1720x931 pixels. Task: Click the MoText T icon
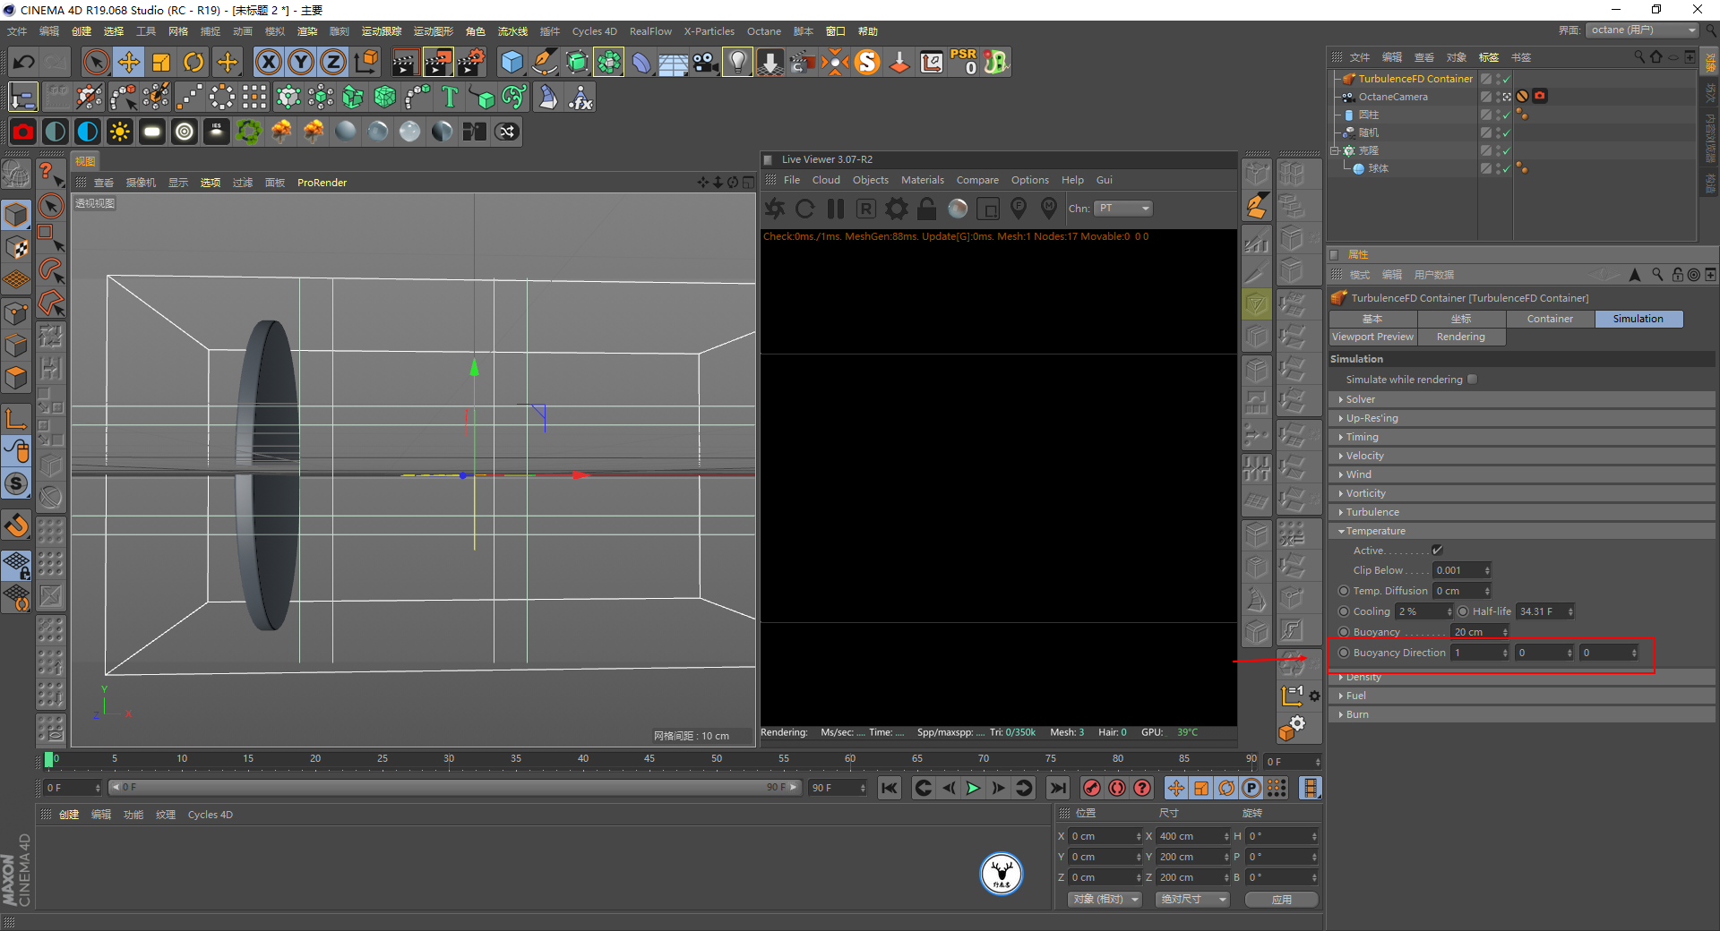click(x=450, y=97)
